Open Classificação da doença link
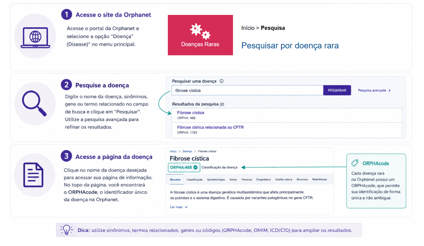 [219, 168]
